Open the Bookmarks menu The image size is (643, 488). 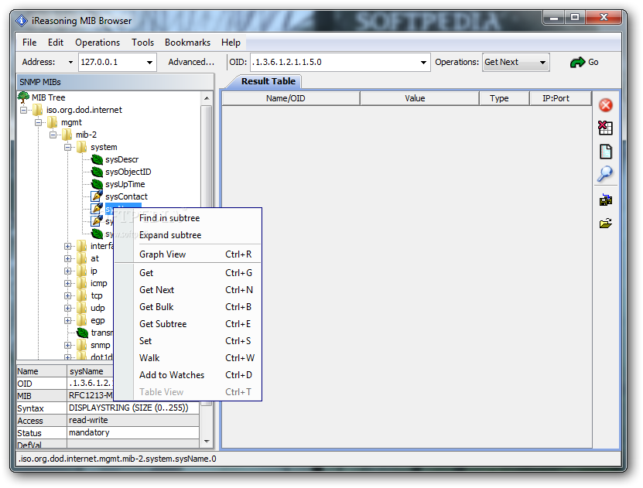pos(187,43)
